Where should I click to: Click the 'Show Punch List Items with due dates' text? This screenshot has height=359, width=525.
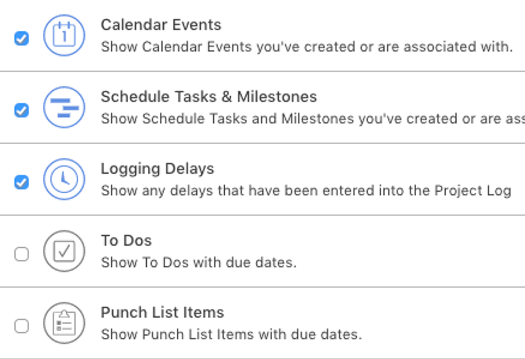(231, 334)
